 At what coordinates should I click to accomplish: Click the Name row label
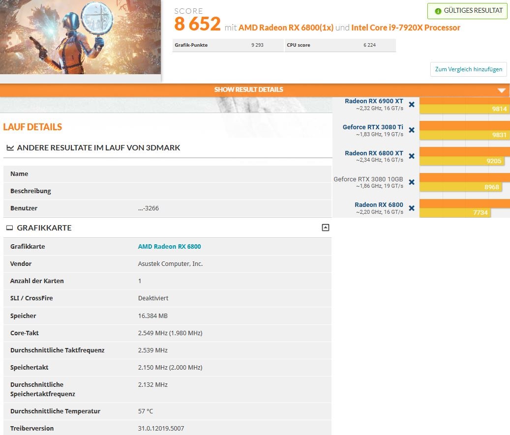pos(19,174)
